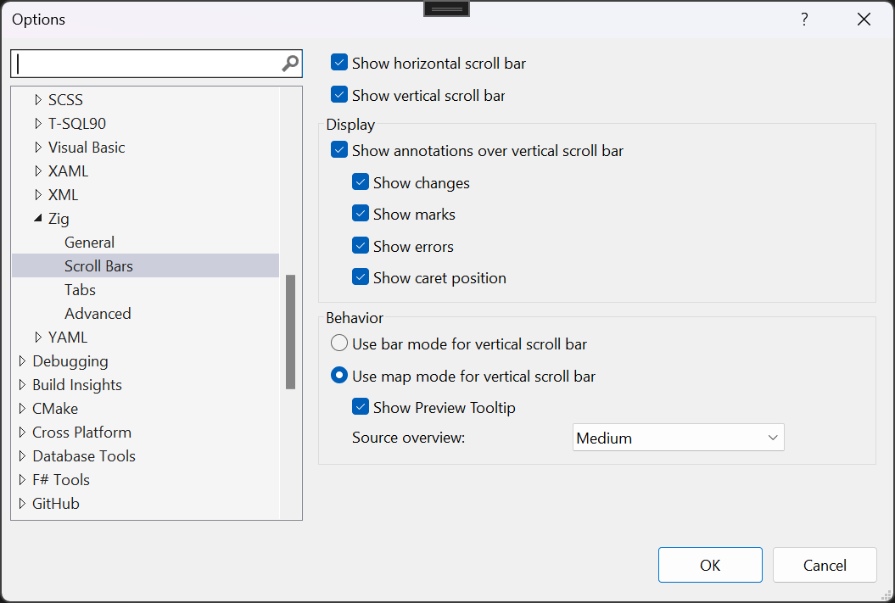Disable the Show Preview Tooltip setting
This screenshot has height=603, width=895.
pos(361,406)
